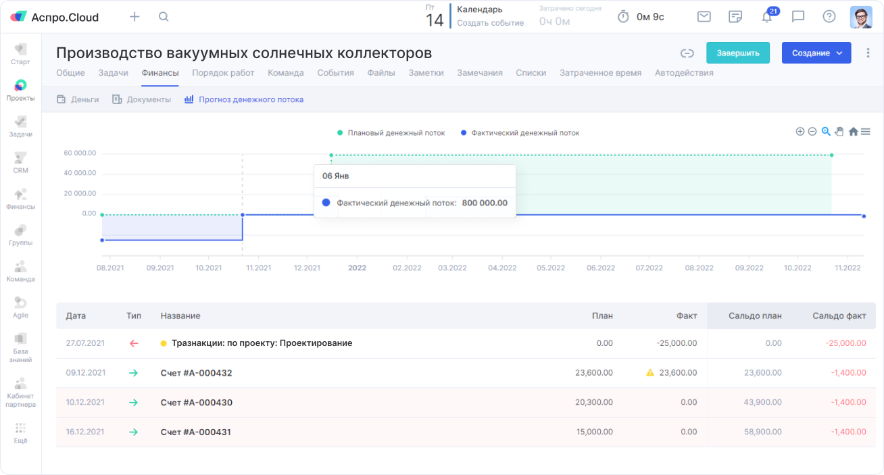Toggle Плановый денежный поток legend series
This screenshot has width=884, height=475.
[391, 133]
